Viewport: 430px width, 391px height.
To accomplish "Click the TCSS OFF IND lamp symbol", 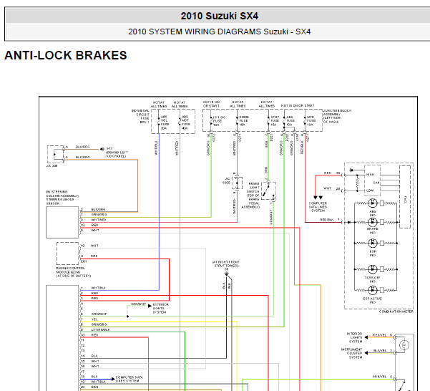I will tap(373, 269).
